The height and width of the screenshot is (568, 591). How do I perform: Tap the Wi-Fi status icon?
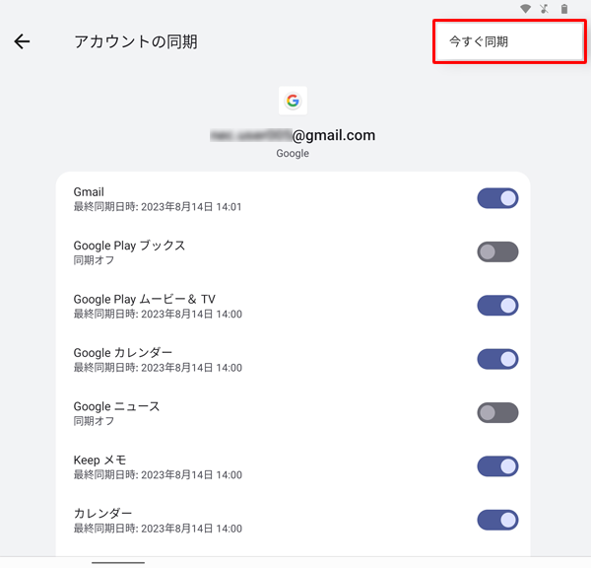pos(525,9)
